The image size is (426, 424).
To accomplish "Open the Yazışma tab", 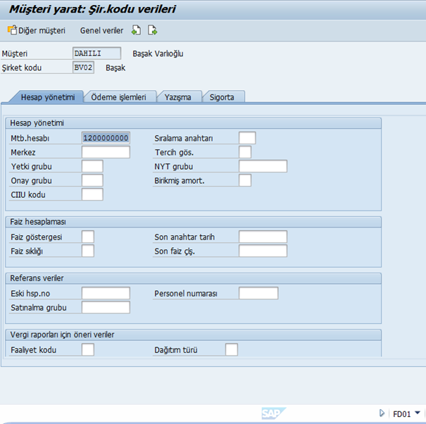I will point(178,97).
